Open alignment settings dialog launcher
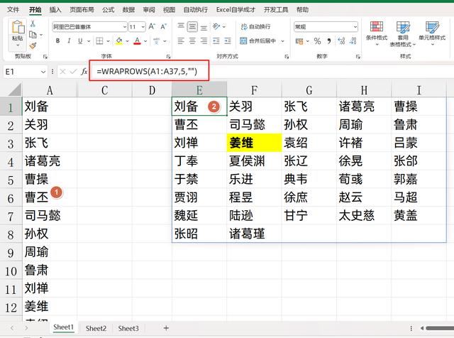The height and width of the screenshot is (338, 454). 287,57
